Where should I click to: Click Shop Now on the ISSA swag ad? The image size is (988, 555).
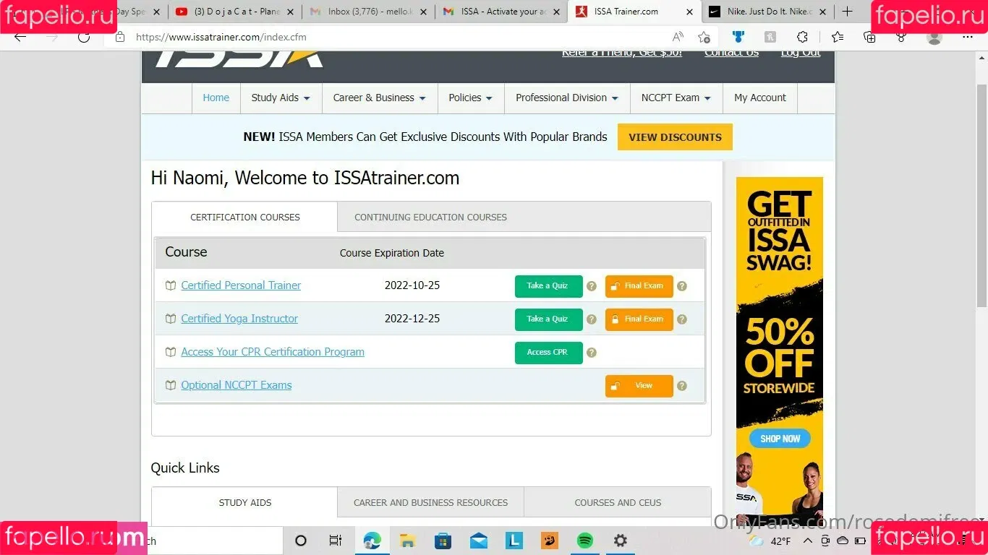coord(780,439)
